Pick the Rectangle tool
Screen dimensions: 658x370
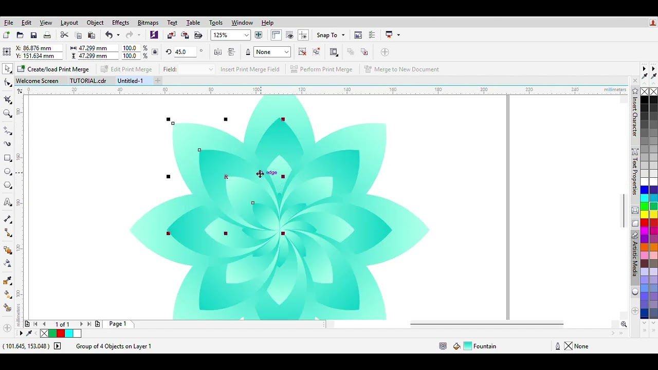pos(7,158)
